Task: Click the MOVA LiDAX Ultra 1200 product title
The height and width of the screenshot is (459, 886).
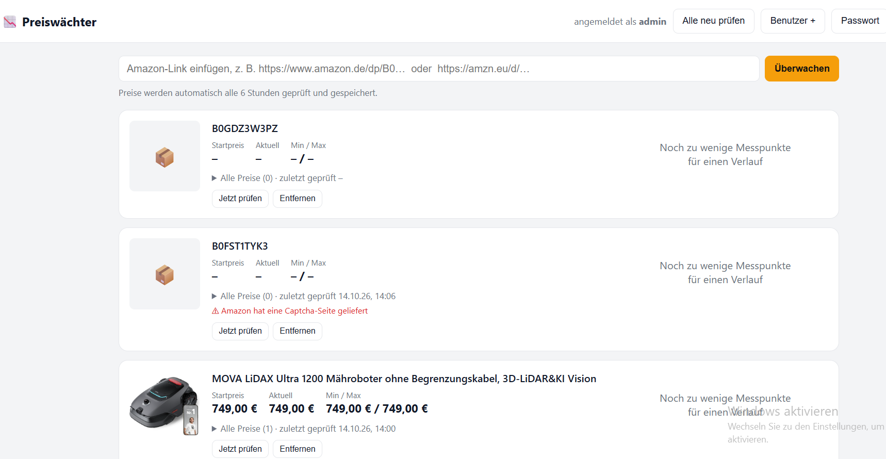Action: tap(404, 379)
